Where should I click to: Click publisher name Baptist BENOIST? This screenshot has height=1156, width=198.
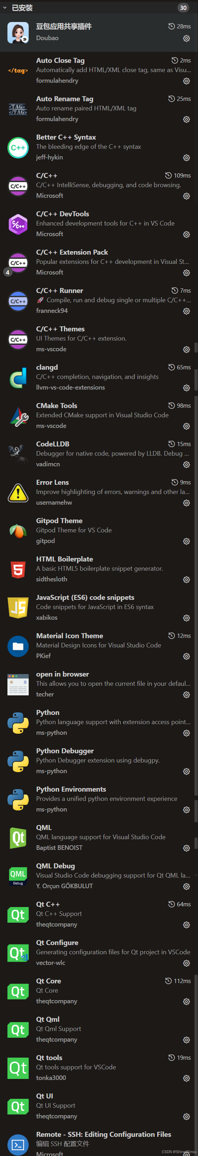pyautogui.click(x=59, y=848)
